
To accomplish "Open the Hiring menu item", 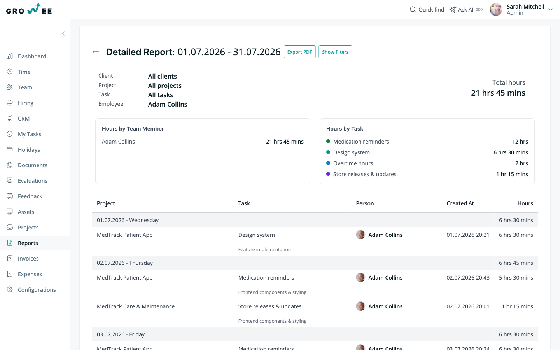I will (x=35, y=103).
